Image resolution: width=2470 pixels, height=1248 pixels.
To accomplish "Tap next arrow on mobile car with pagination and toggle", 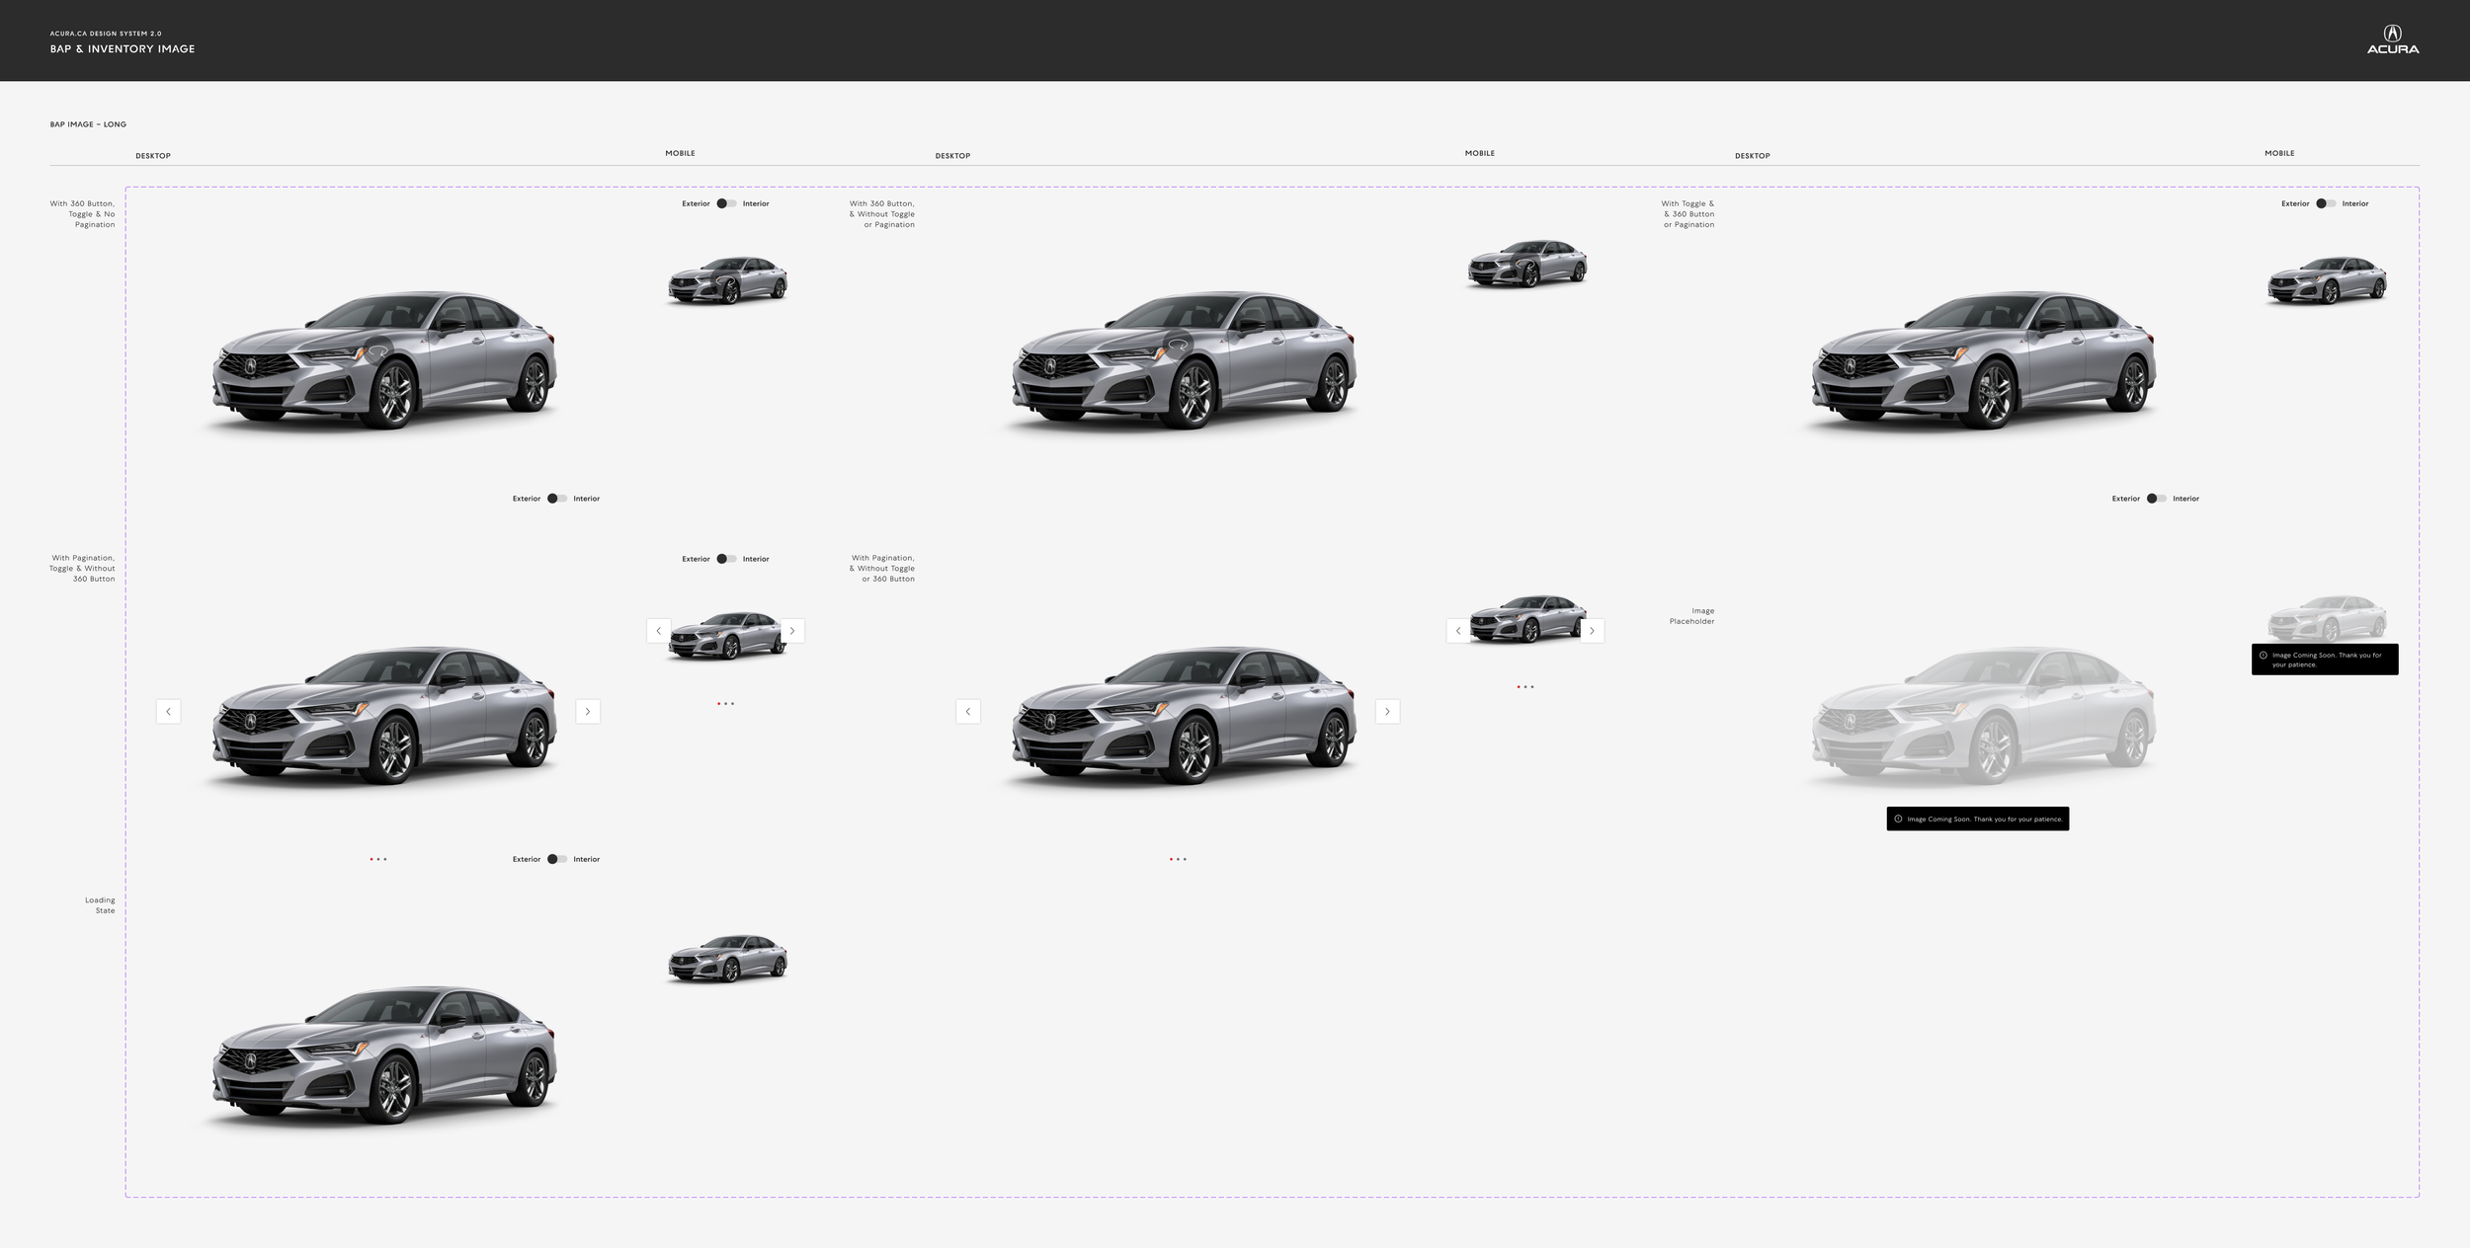I will (x=792, y=631).
